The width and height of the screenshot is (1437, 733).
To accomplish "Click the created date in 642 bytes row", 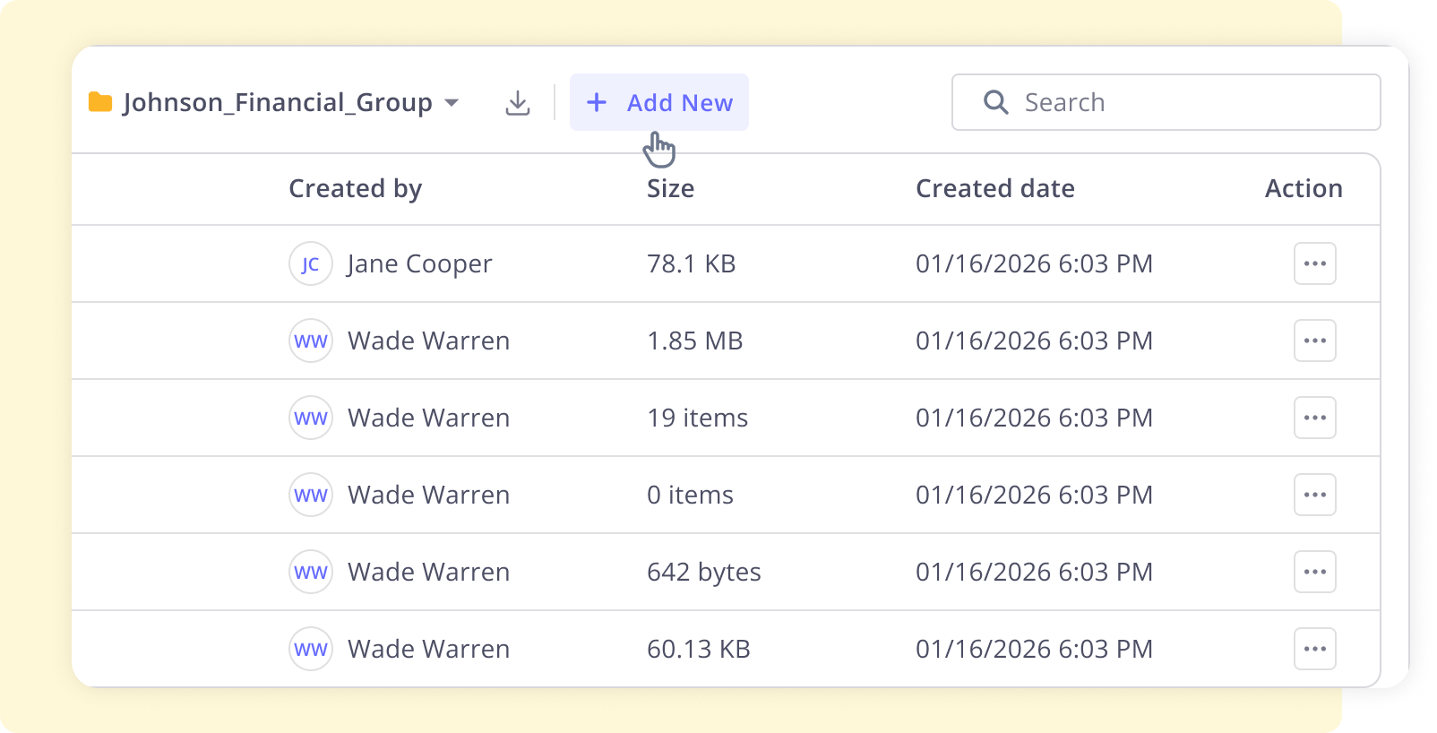I will click(1034, 572).
